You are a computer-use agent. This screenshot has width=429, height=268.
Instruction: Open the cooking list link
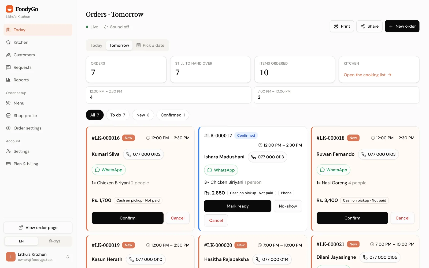click(x=368, y=75)
